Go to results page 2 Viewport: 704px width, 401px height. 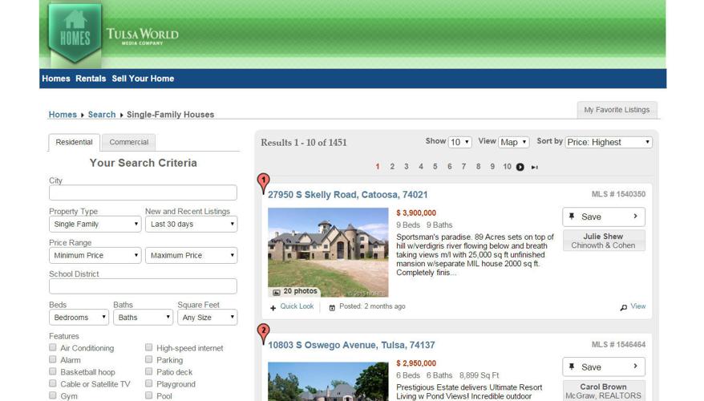tap(392, 167)
